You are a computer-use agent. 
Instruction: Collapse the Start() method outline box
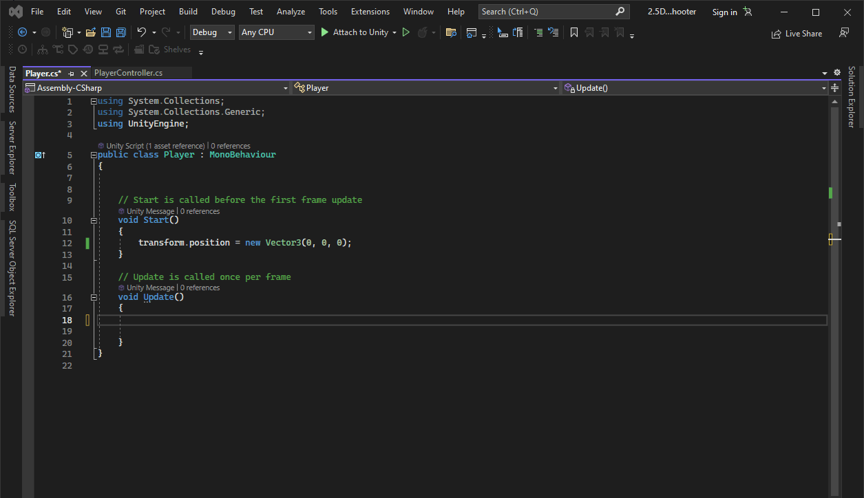click(94, 221)
